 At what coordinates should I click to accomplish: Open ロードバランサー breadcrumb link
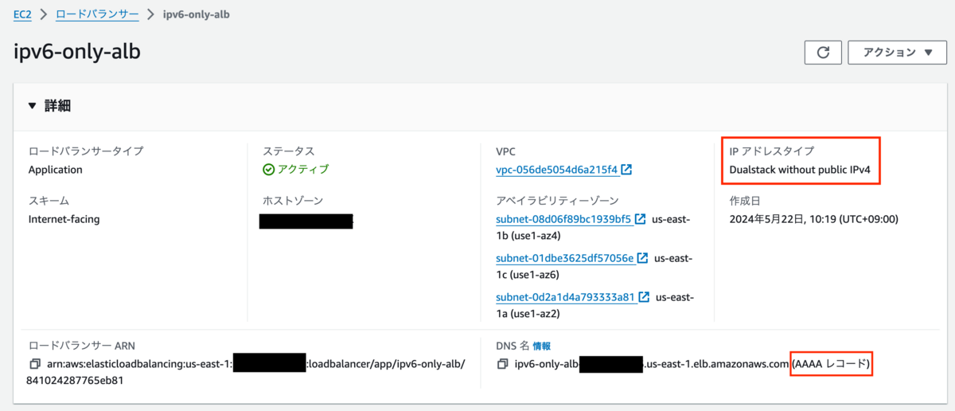[97, 14]
